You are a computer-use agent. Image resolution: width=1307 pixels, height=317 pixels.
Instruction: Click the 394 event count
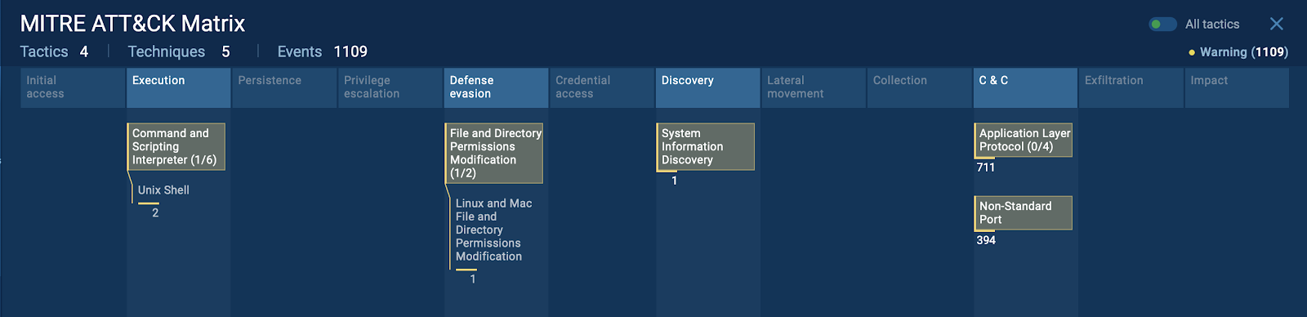pos(986,240)
